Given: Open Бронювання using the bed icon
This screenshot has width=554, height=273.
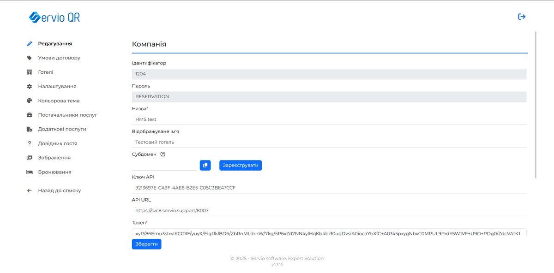Looking at the screenshot, I should click(x=29, y=172).
